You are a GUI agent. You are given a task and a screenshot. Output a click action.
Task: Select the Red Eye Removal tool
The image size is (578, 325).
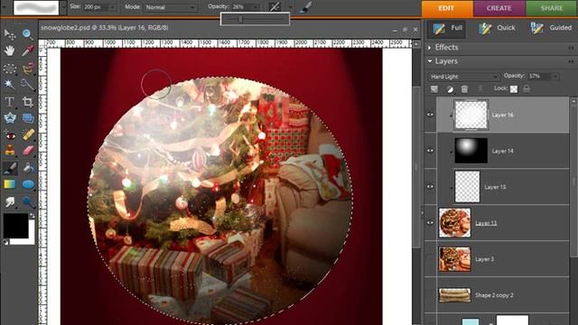pos(10,135)
